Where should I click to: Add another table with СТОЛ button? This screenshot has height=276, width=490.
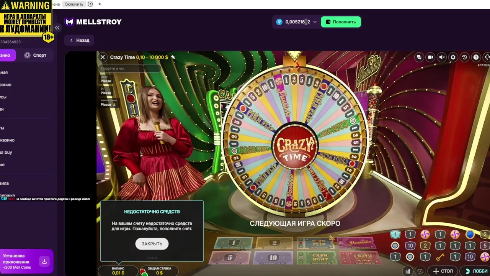click(443, 271)
